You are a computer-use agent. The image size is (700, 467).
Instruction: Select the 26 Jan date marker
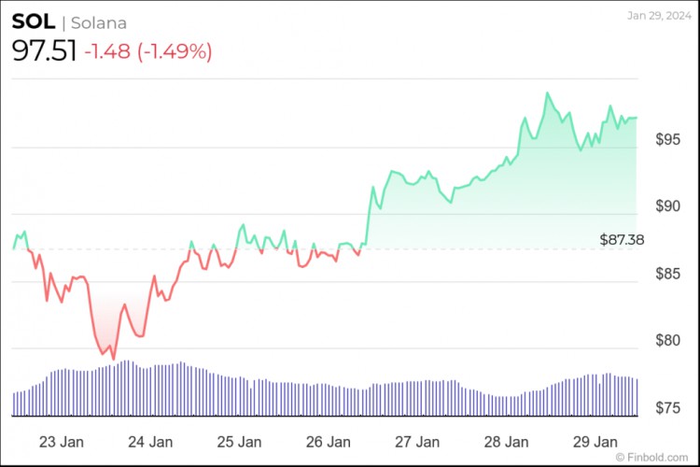click(329, 442)
